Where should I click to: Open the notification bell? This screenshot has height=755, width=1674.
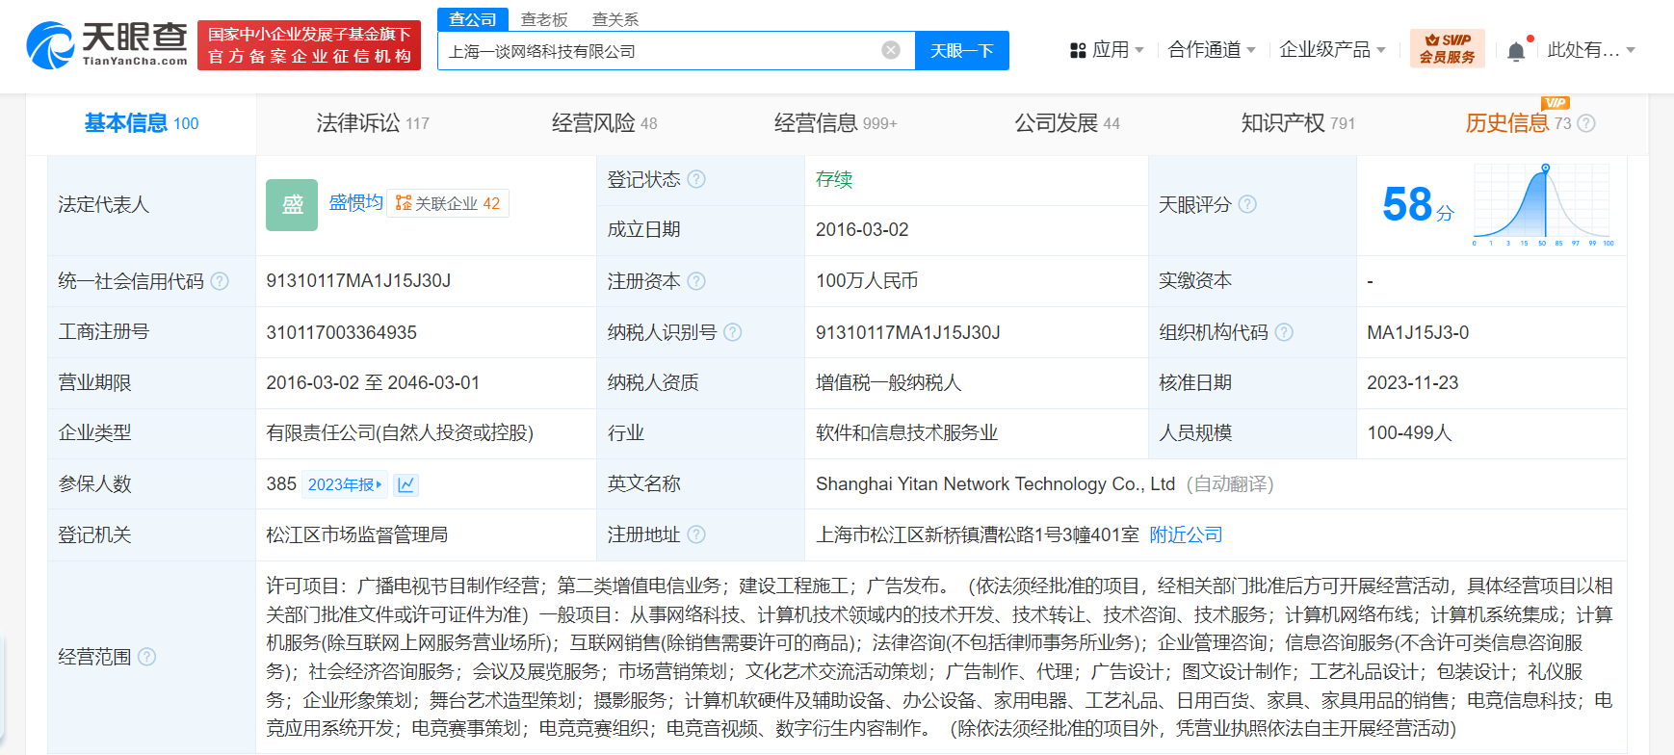coord(1516,51)
